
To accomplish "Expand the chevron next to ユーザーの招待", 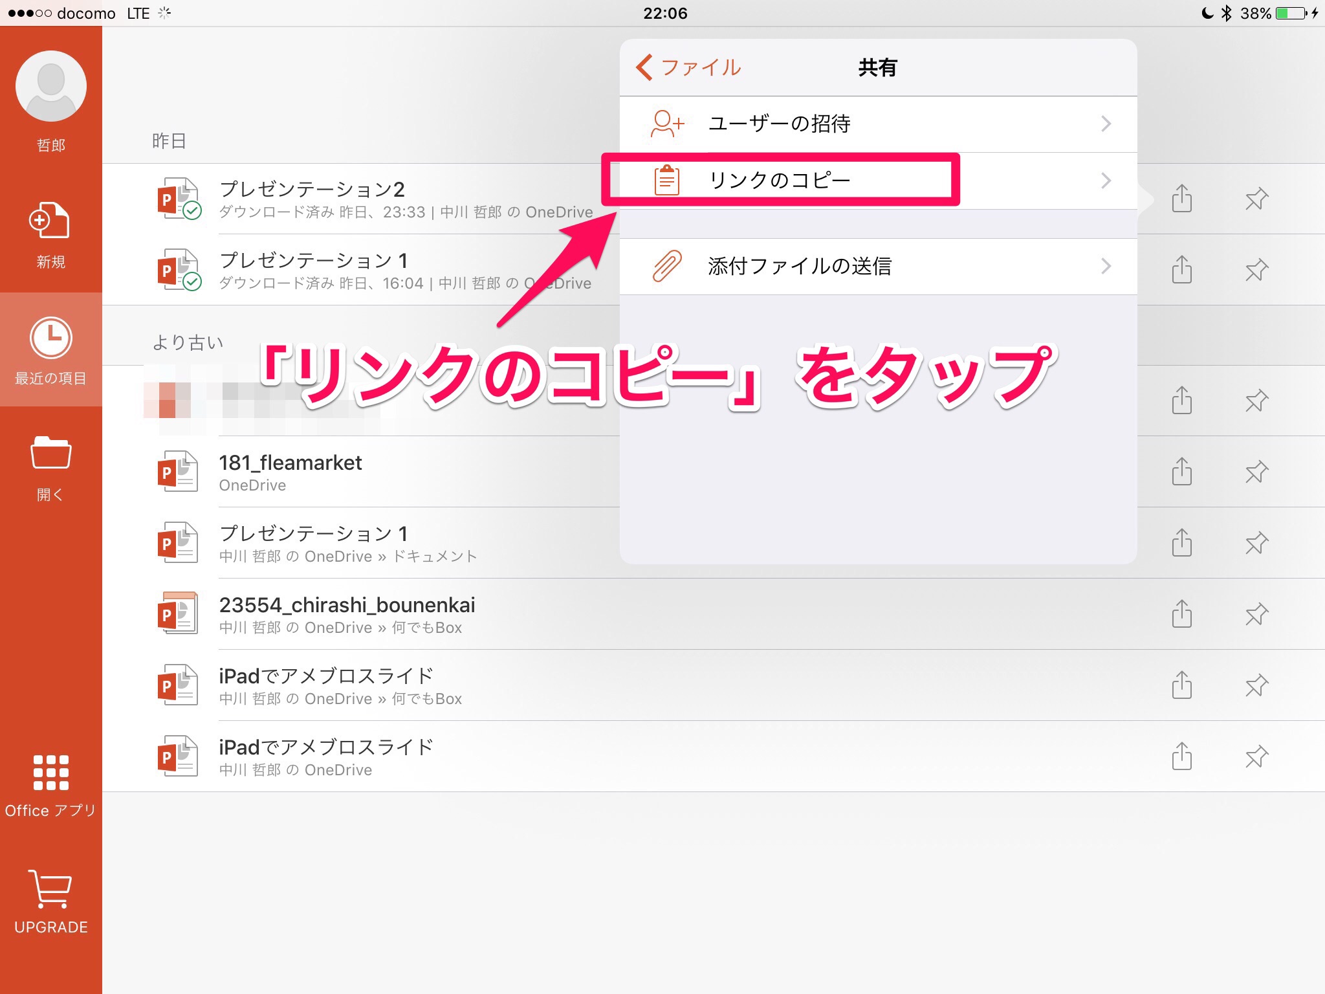I will tap(1106, 124).
